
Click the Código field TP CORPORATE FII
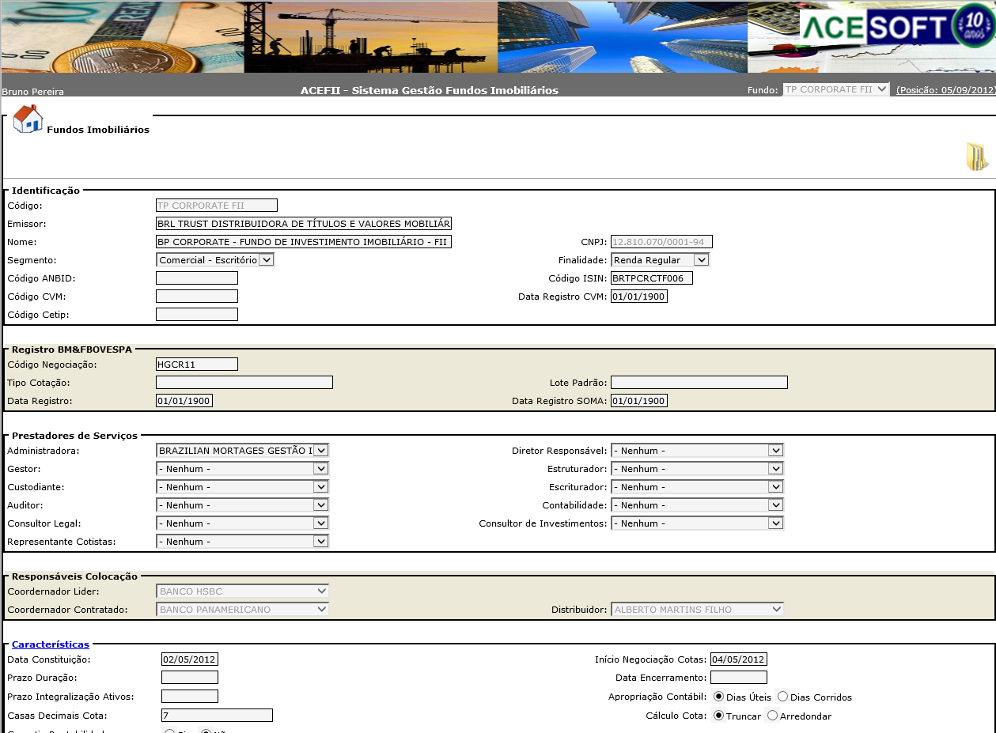(217, 206)
